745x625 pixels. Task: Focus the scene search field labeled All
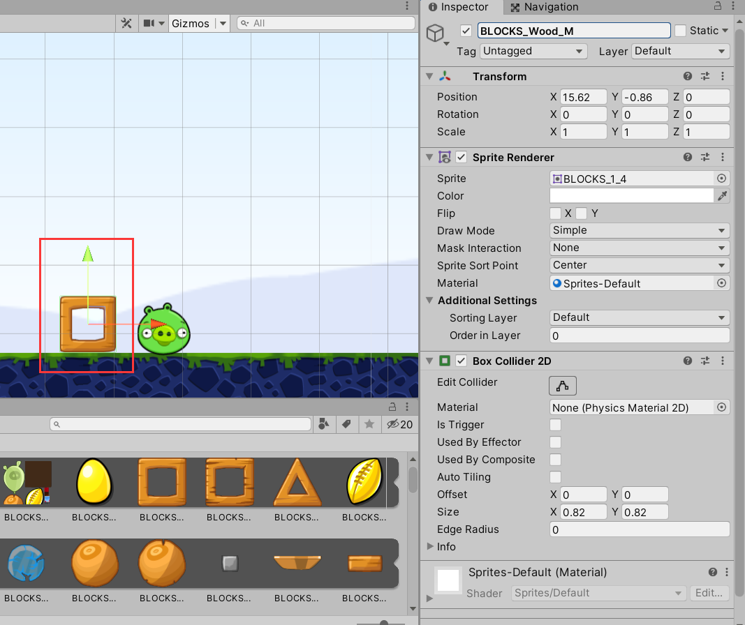[326, 23]
